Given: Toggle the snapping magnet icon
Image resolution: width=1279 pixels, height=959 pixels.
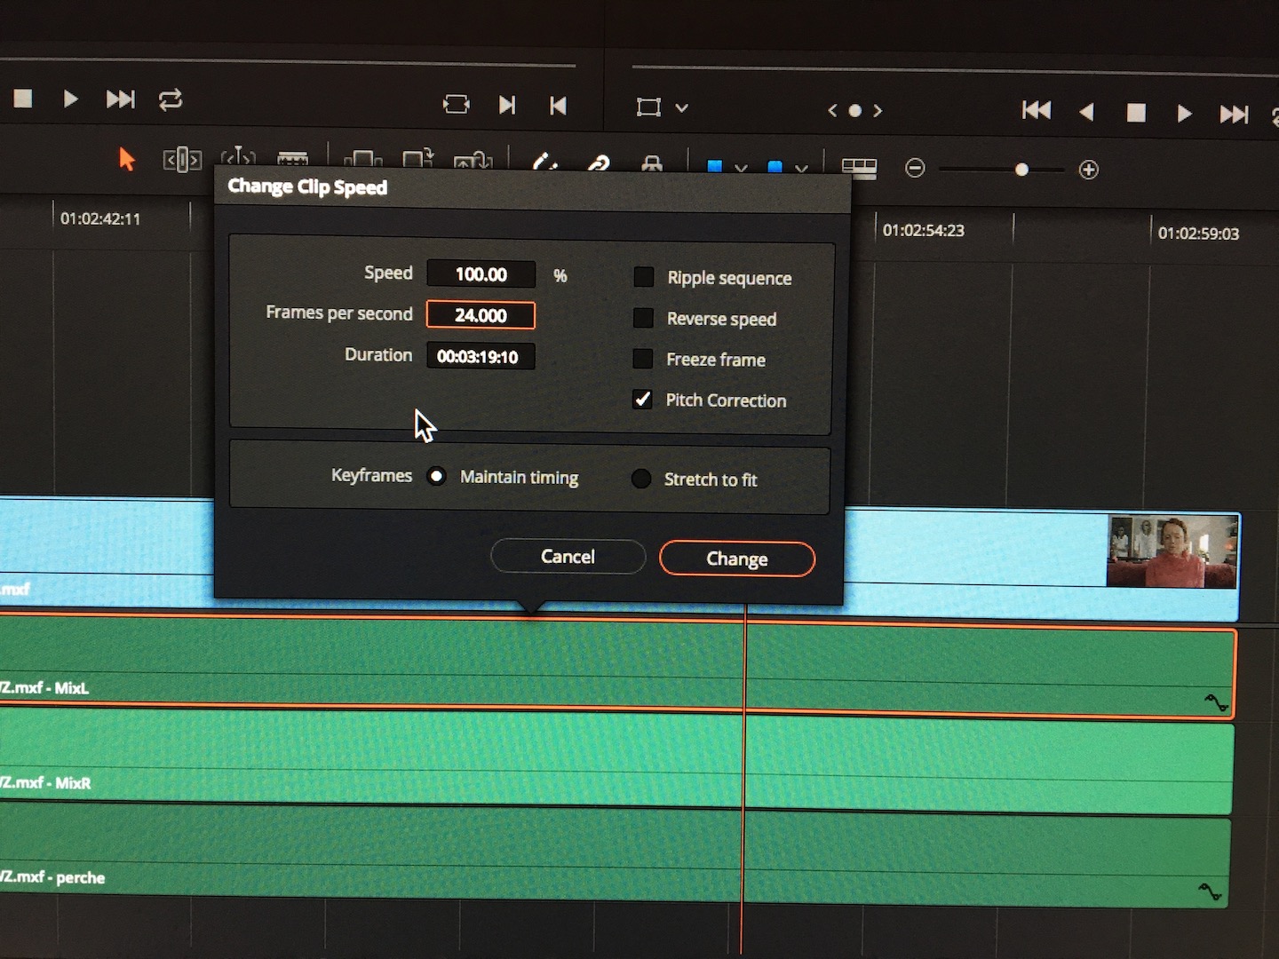Looking at the screenshot, I should coord(544,162).
